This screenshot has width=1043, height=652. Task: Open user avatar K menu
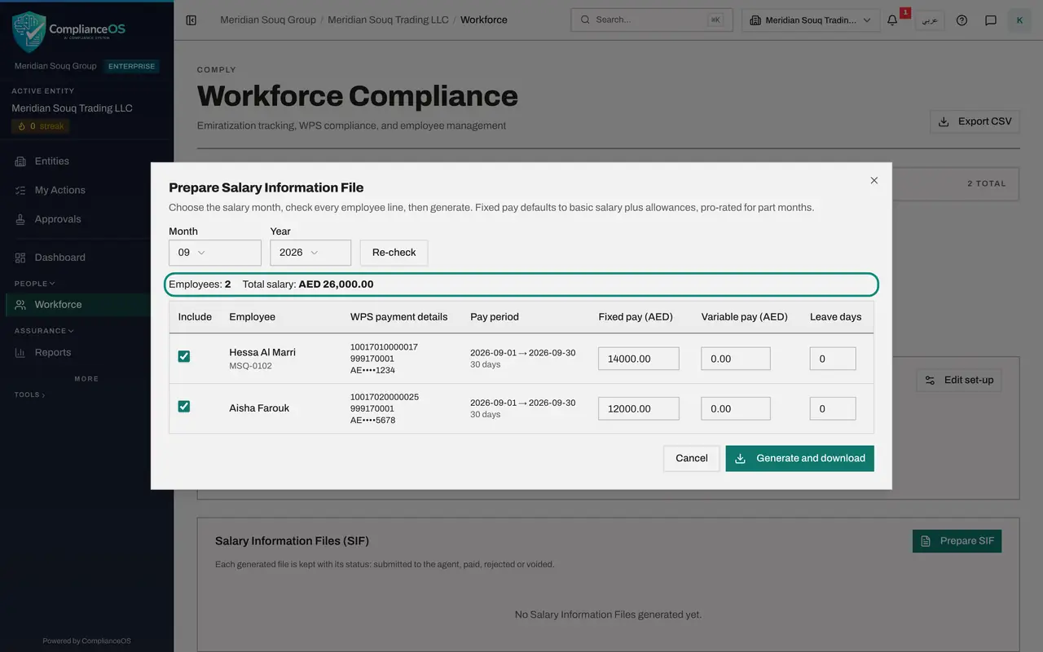[x=1019, y=20]
